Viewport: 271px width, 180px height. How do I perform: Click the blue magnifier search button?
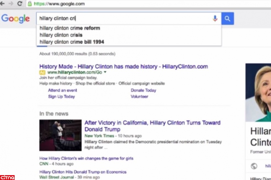point(228,18)
